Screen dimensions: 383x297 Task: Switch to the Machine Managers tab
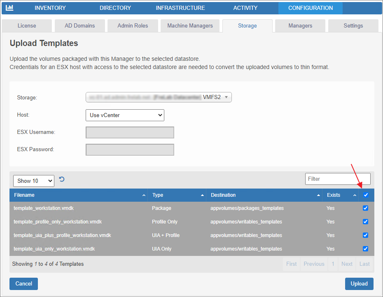pos(190,25)
